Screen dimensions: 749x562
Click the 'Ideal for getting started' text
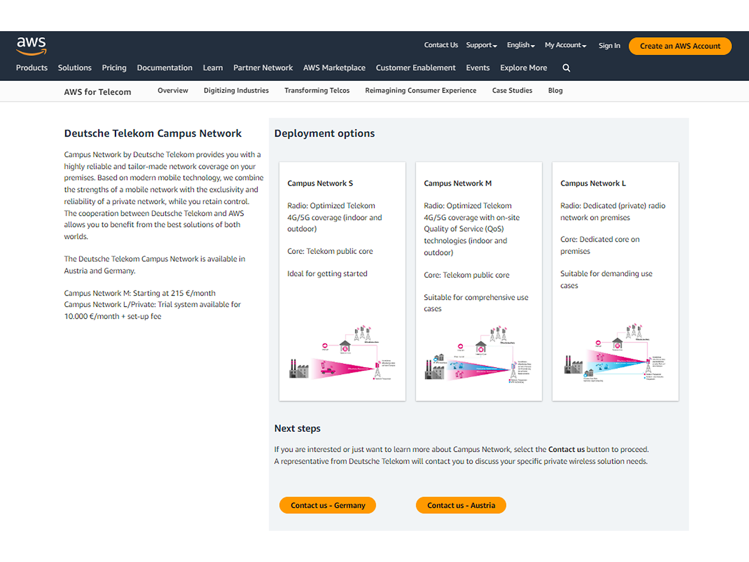[327, 274]
